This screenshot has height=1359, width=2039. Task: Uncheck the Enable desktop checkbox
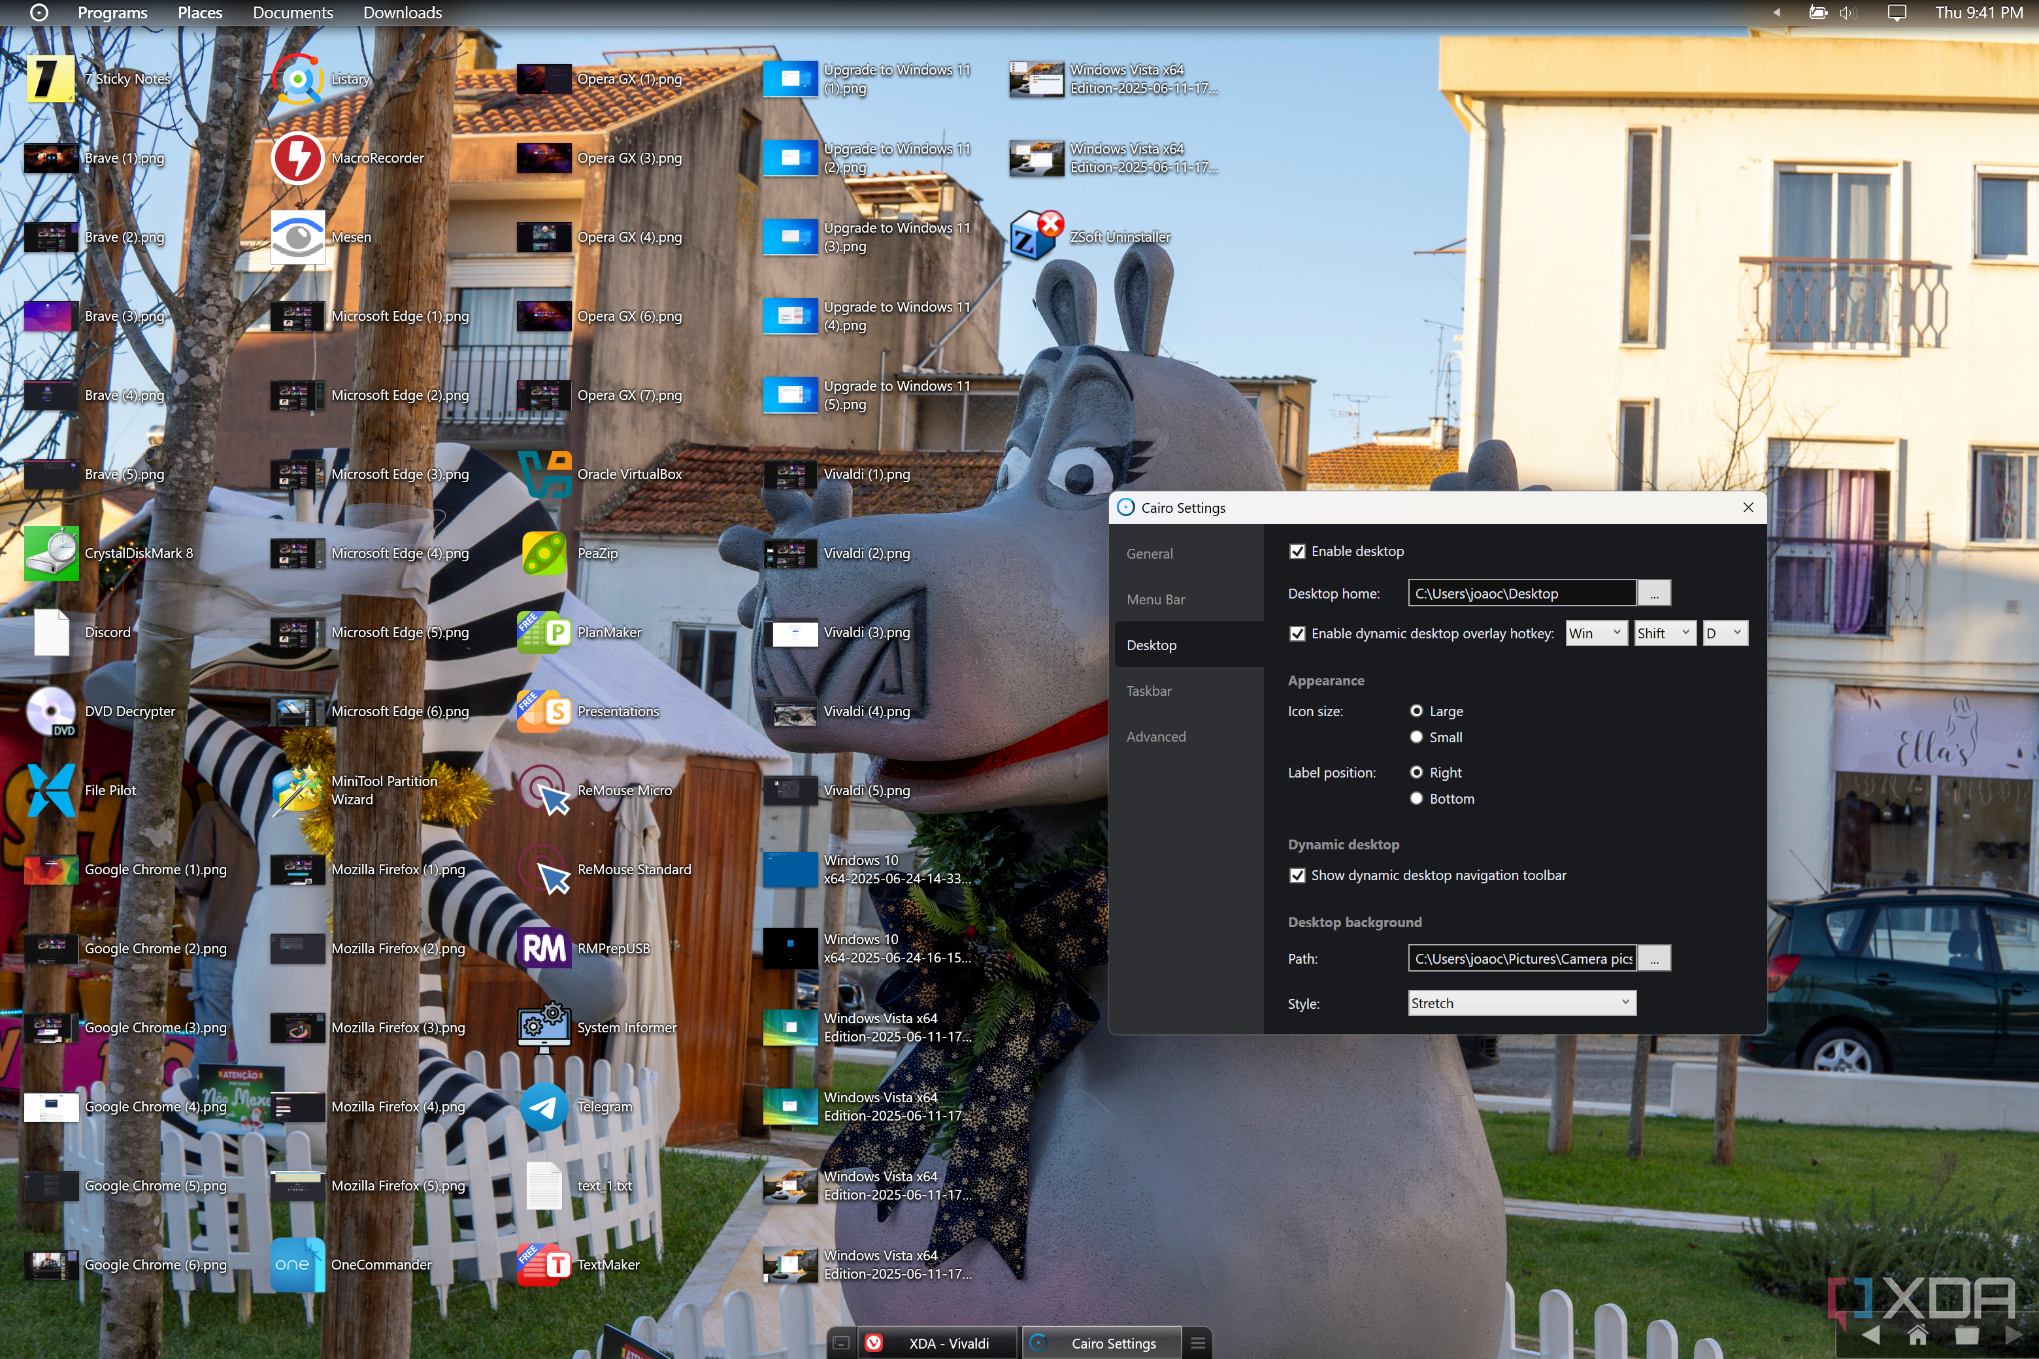[x=1298, y=551]
